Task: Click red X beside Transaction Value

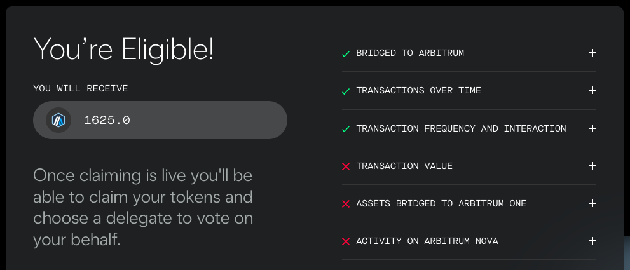Action: click(x=346, y=166)
